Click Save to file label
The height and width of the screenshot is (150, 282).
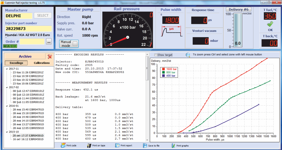[x=154, y=146]
